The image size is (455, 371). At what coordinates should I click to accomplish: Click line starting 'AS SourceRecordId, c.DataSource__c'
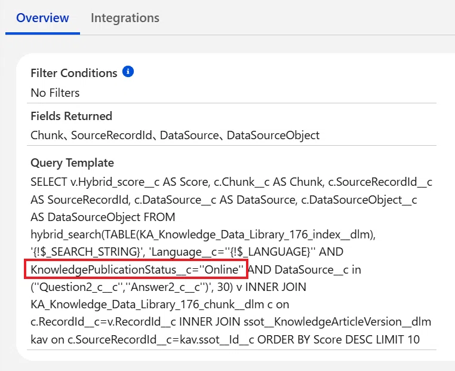224,200
